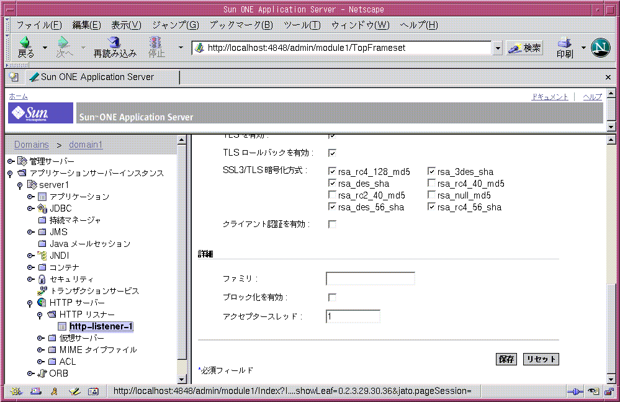
Task: Uncheck rsa_des_sha cipher checkbox
Action: point(332,184)
